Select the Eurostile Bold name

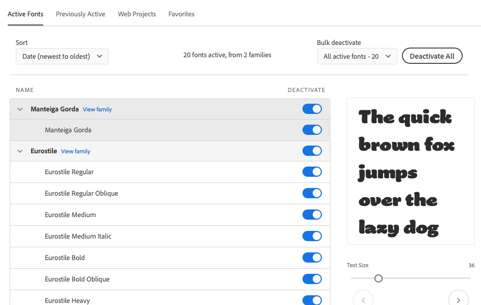point(65,257)
